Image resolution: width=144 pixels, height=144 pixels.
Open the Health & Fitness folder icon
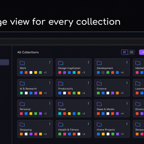click(x=61, y=124)
